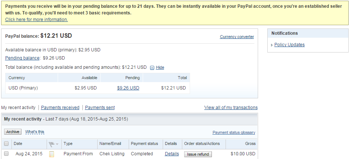Select the My recent activity tab
The height and width of the screenshot is (159, 352).
click(18, 108)
